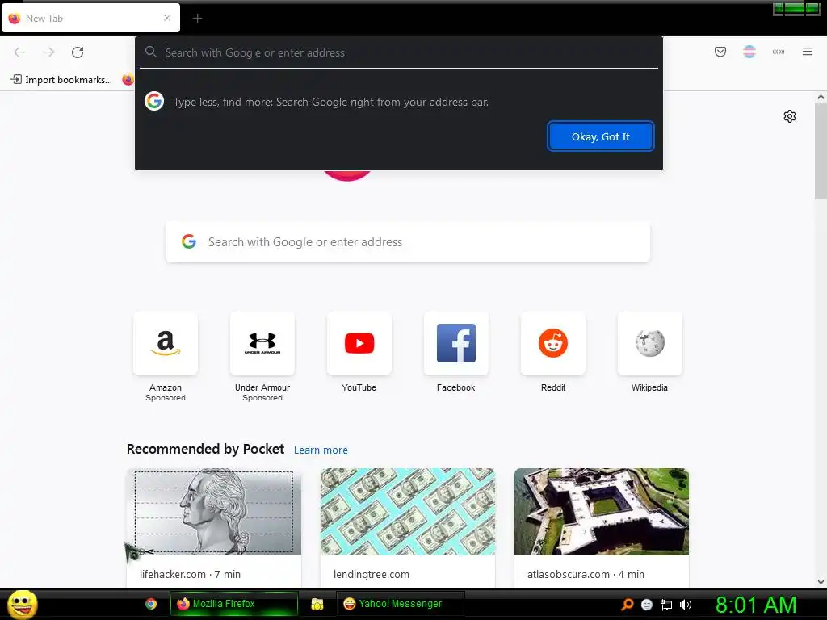Screen dimensions: 827x620
Task: Open the Save to Pocket icon
Action: pos(720,52)
